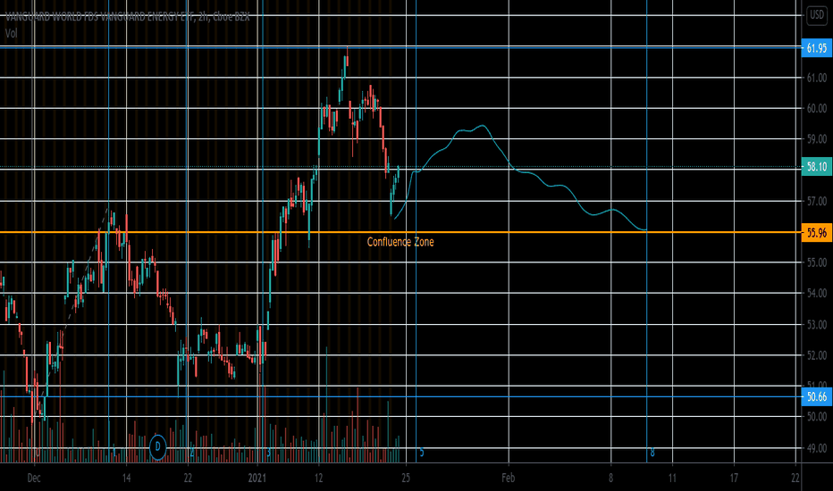
Task: Click the 17 date label on time axis
Action: click(734, 479)
